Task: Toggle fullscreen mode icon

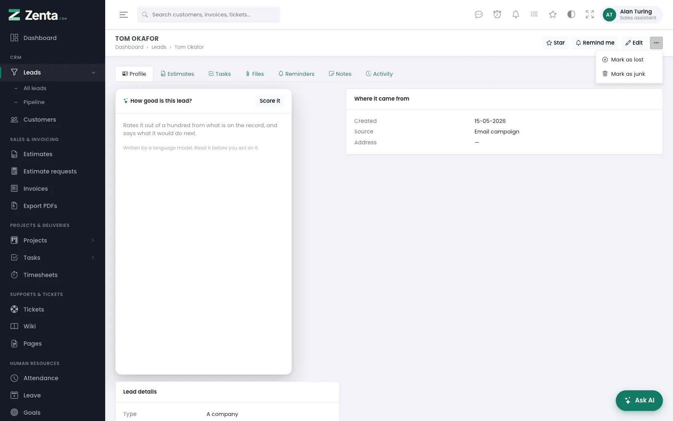Action: coord(590,15)
